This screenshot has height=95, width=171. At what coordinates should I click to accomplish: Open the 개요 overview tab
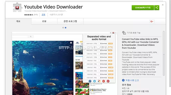point(18,21)
